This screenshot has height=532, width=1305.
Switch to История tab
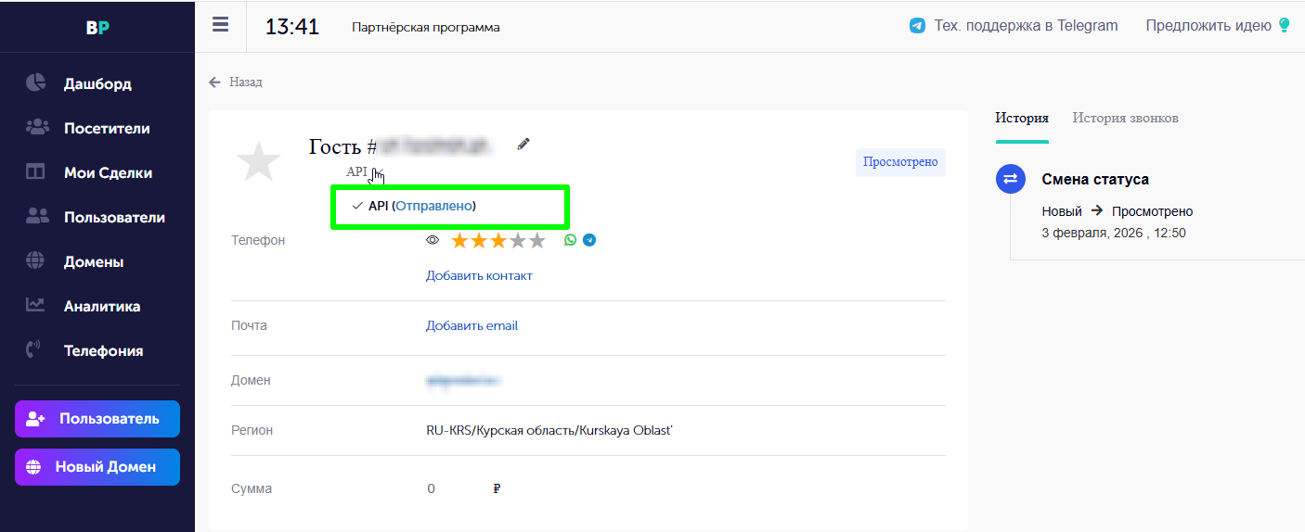[1022, 118]
